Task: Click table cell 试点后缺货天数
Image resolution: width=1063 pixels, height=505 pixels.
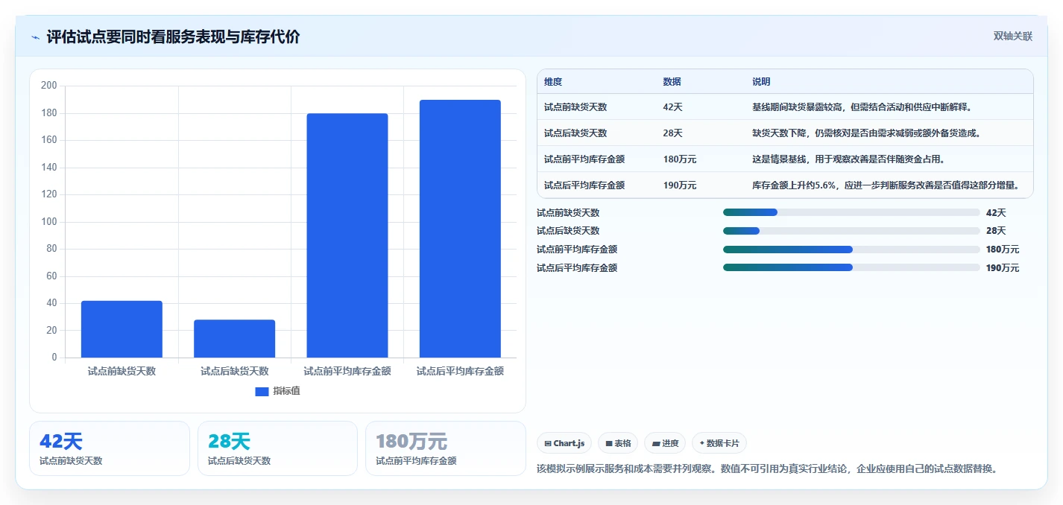Action: coord(575,133)
